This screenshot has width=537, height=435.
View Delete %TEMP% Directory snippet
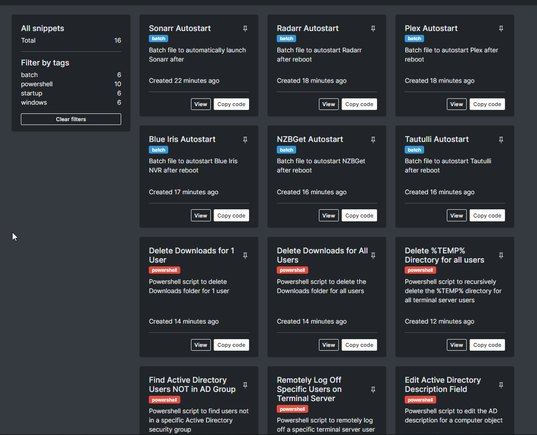tap(457, 344)
